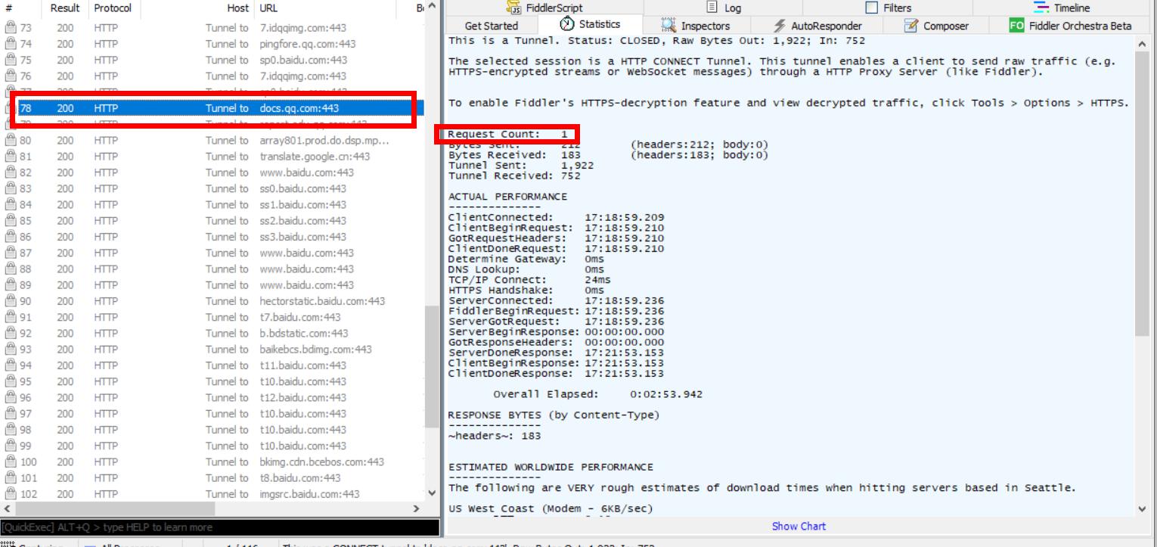Click the session list scroll-up arrow
1157x547 pixels.
[x=431, y=8]
